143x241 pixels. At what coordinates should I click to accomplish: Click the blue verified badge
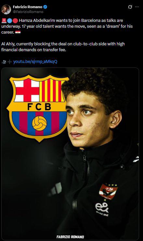(45, 7)
